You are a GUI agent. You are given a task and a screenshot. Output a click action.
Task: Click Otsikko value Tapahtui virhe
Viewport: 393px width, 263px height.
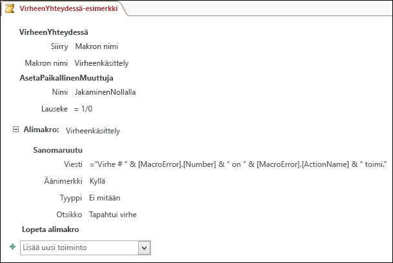click(x=113, y=215)
